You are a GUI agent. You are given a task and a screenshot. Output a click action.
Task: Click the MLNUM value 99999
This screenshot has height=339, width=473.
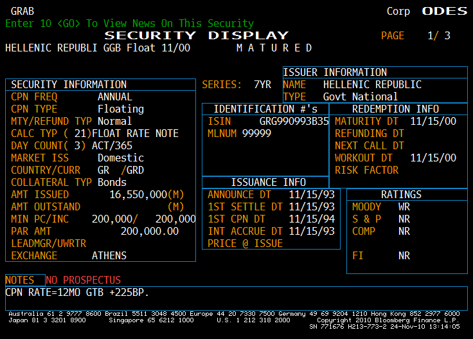256,133
